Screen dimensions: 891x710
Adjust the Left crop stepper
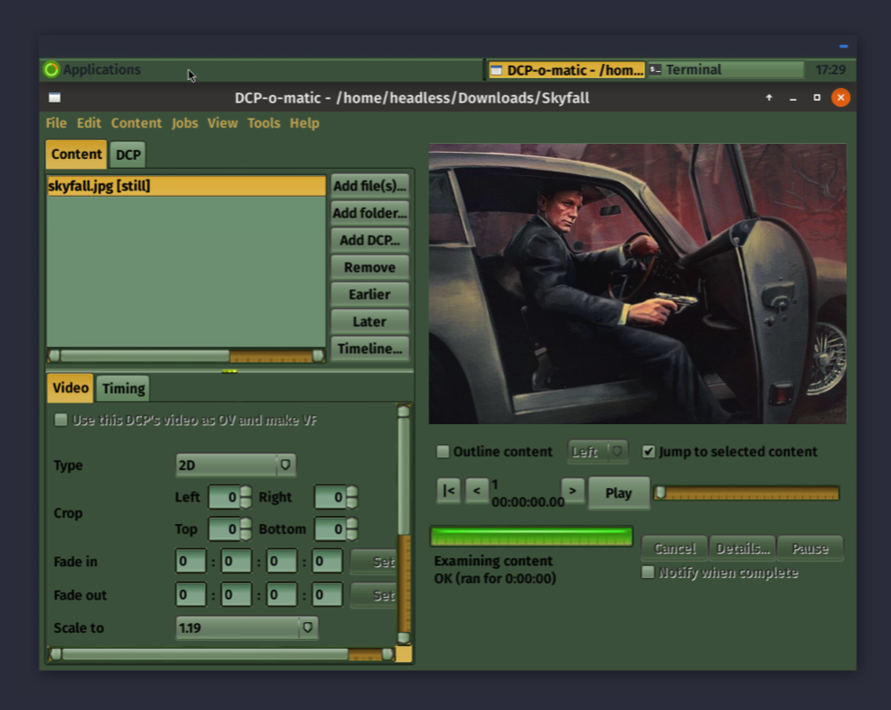245,497
